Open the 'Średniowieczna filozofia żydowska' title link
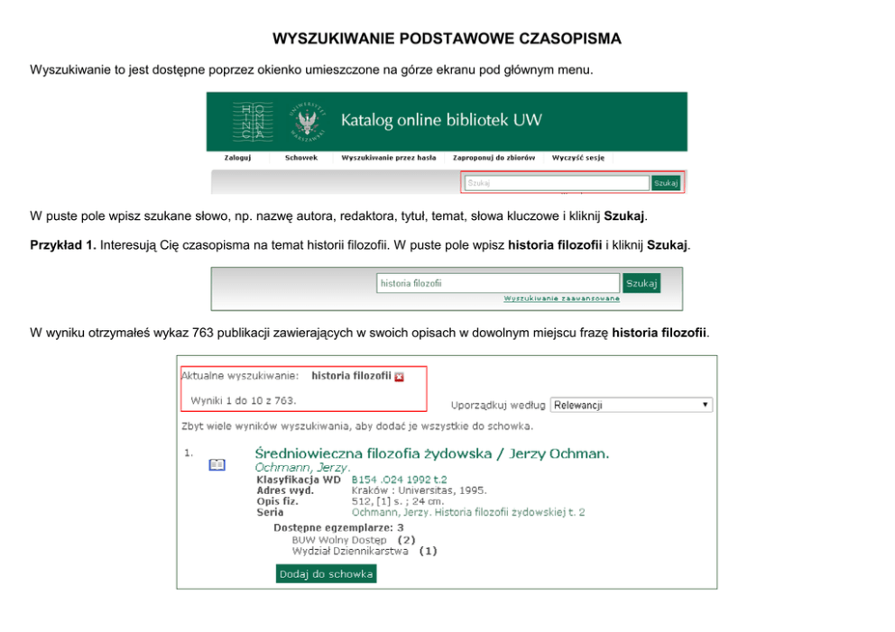The width and height of the screenshot is (895, 632). coord(432,453)
